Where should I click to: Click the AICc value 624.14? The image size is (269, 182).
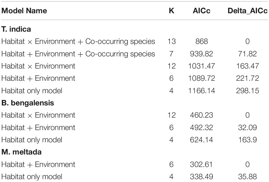(x=202, y=140)
